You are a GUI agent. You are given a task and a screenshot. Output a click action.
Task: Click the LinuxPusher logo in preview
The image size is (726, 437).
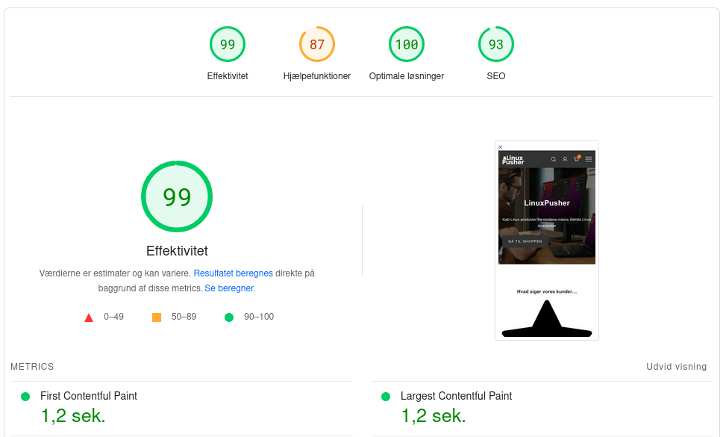tap(513, 159)
